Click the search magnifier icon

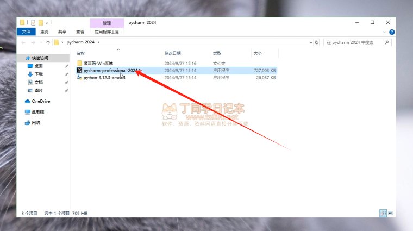click(x=387, y=42)
